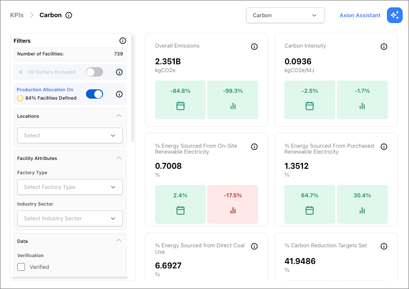Click the Filters panel info icon
The width and height of the screenshot is (409, 289).
click(x=123, y=41)
